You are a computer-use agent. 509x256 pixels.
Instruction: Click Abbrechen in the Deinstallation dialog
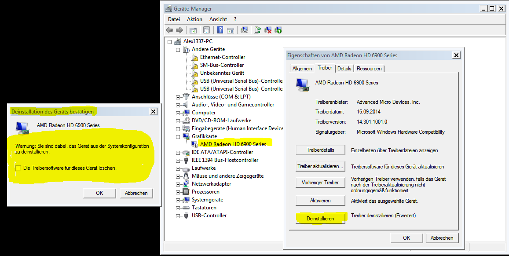(136, 193)
